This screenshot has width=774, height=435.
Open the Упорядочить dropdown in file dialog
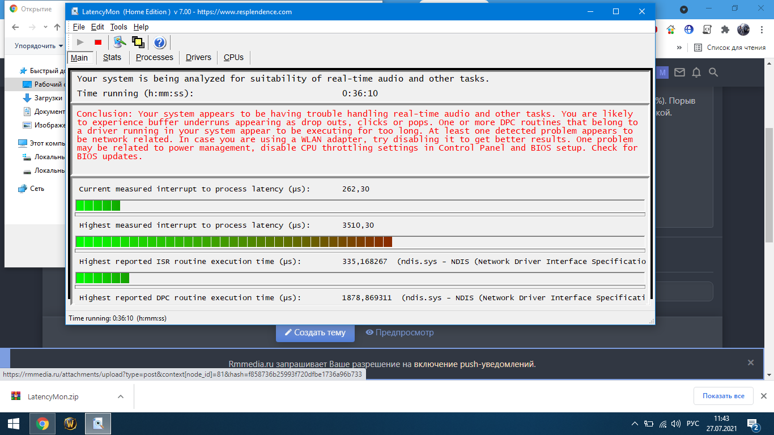(39, 46)
